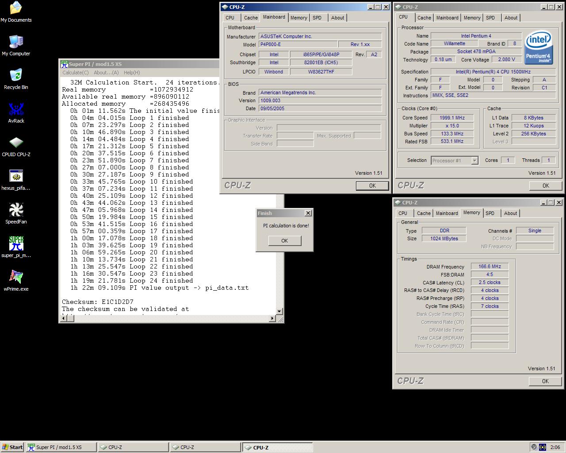Click the Checksum E1C1D2D7 line

(98, 302)
